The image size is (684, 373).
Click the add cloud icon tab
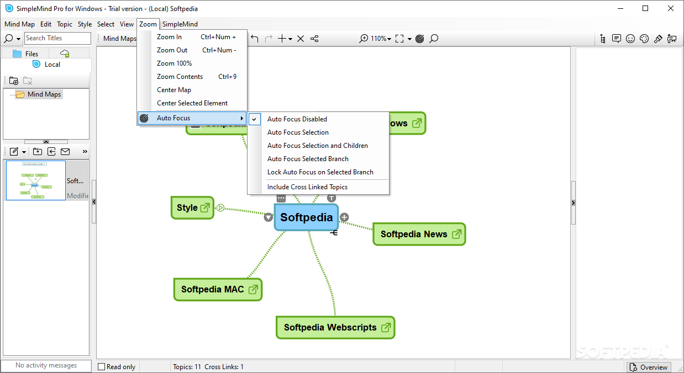coord(65,54)
